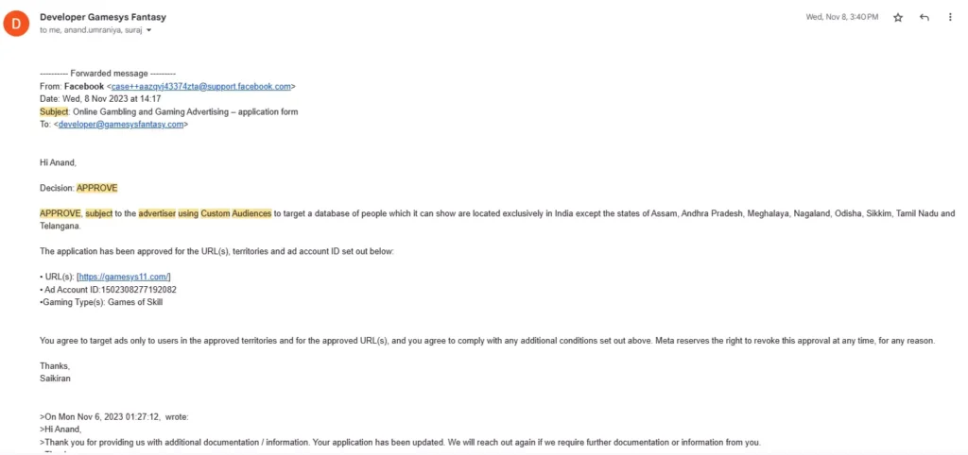Click the bold Facebook sender name
The height and width of the screenshot is (455, 968).
(83, 86)
